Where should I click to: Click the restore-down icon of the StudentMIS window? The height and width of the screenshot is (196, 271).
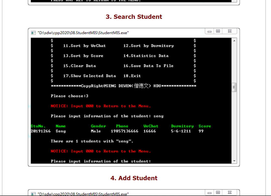218,31
